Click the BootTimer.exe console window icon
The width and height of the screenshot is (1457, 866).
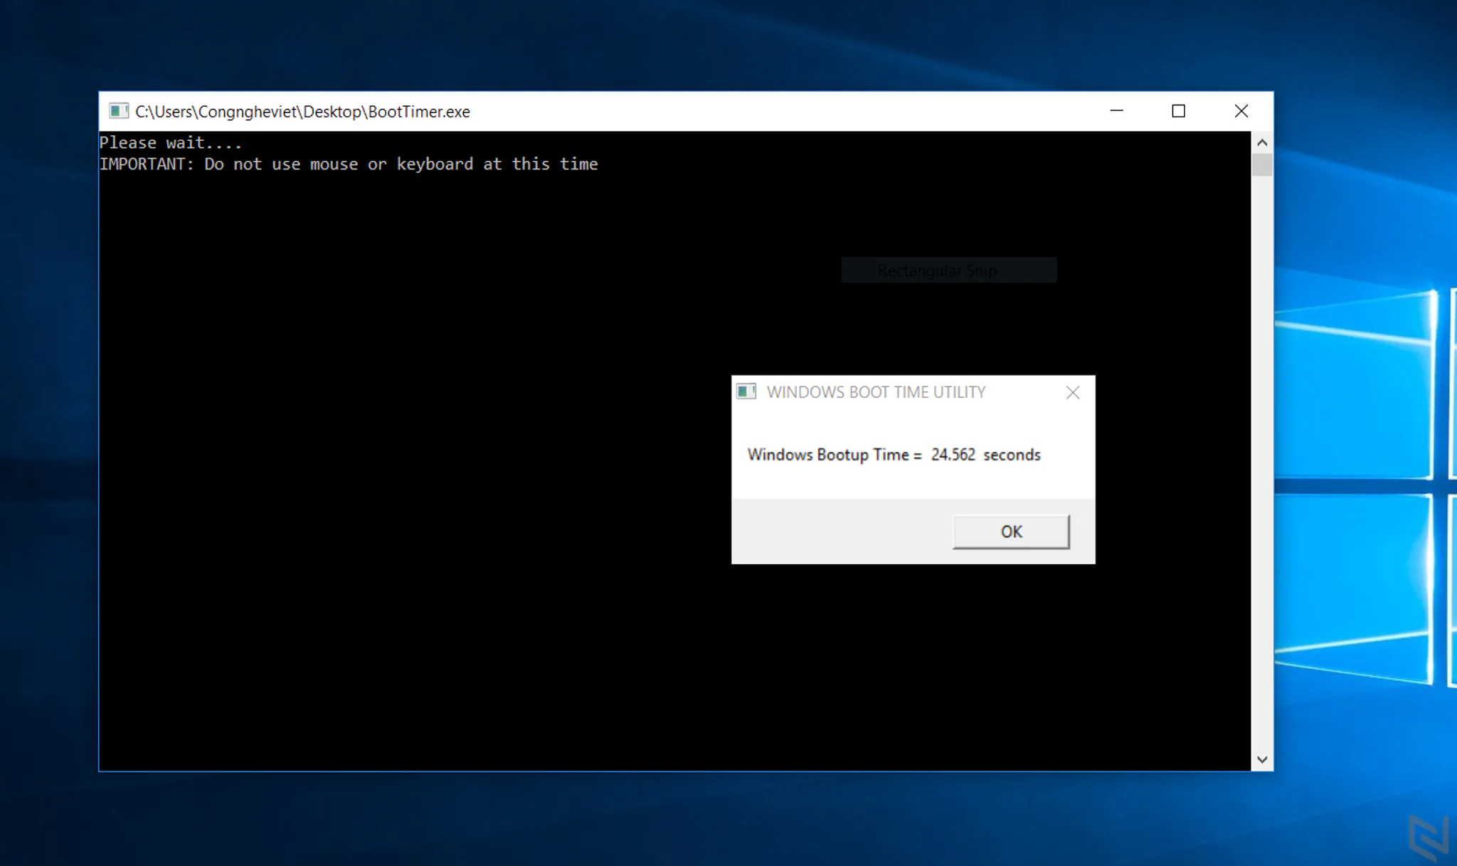pos(119,111)
